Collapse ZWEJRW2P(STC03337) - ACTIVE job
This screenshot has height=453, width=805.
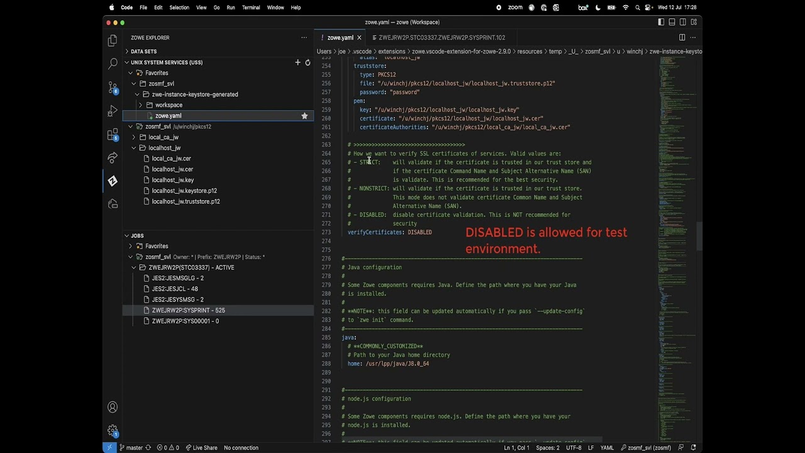pos(133,267)
